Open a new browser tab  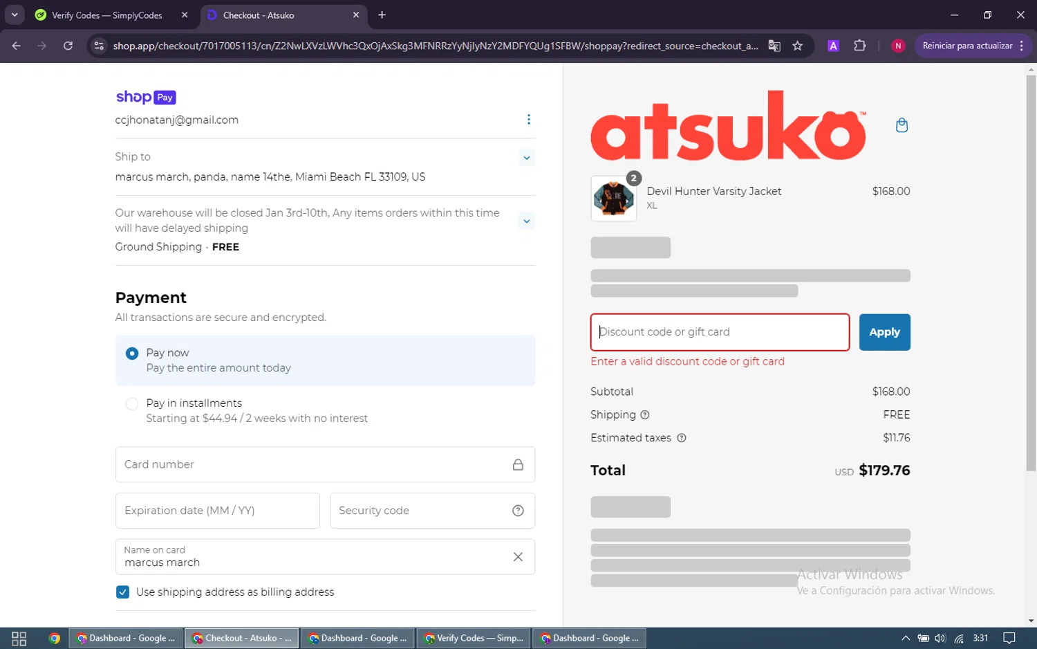click(382, 15)
